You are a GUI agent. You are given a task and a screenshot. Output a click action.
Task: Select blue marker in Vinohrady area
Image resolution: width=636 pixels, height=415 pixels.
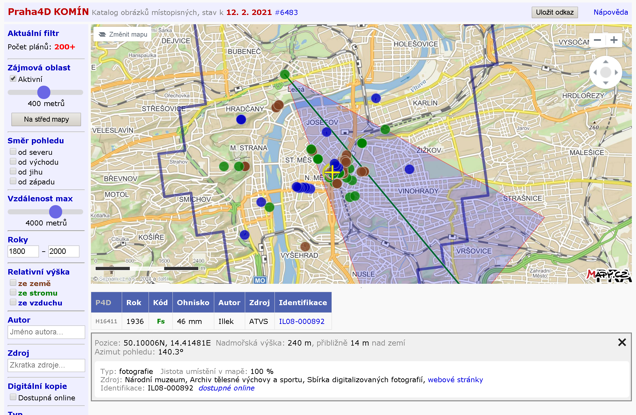(x=409, y=169)
